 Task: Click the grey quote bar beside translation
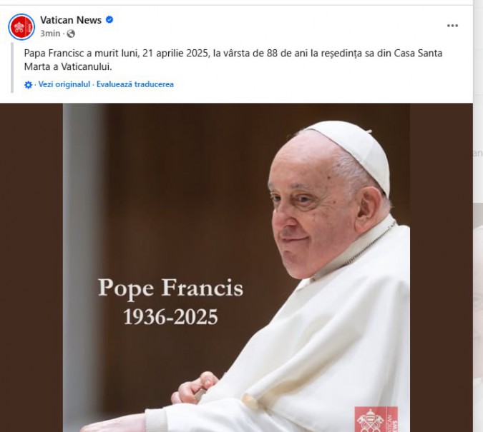click(12, 68)
